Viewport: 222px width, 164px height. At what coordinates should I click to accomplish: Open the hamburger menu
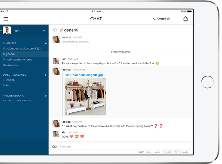click(x=6, y=19)
